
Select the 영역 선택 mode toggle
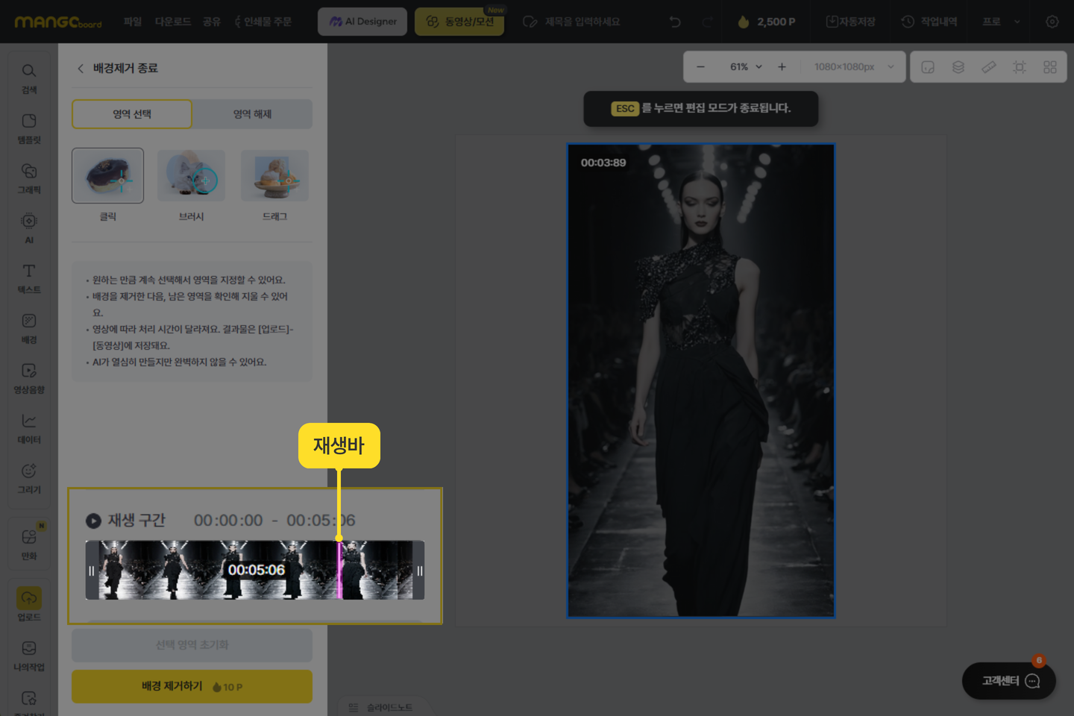click(132, 114)
